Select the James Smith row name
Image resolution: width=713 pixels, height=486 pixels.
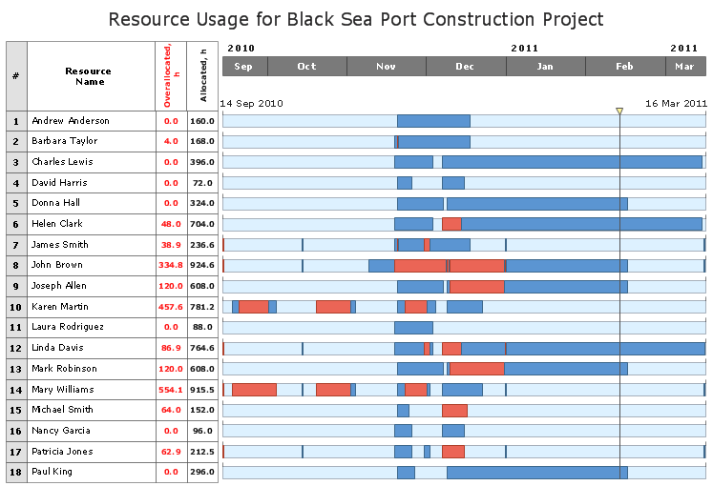point(59,245)
